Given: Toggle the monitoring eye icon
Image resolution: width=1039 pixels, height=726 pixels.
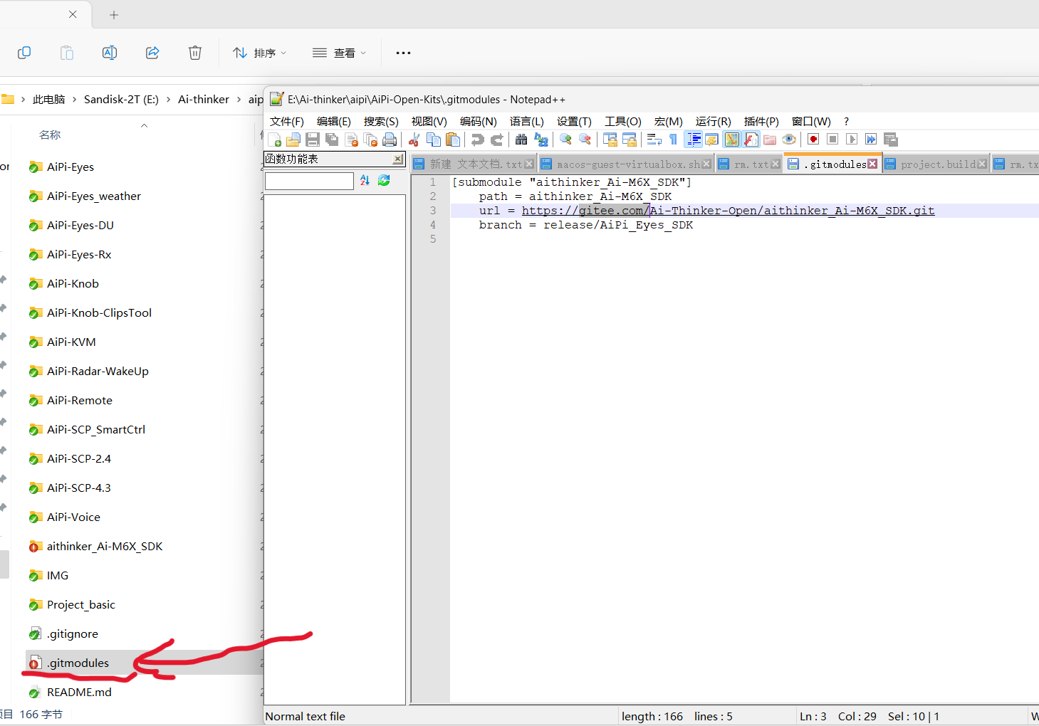Looking at the screenshot, I should coord(789,140).
